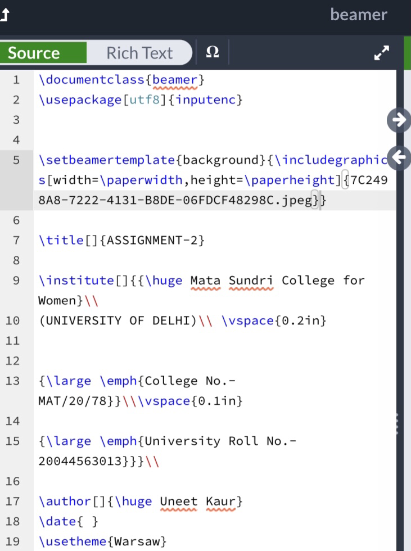Click inputenc package name
411x551 pixels.
click(205, 100)
